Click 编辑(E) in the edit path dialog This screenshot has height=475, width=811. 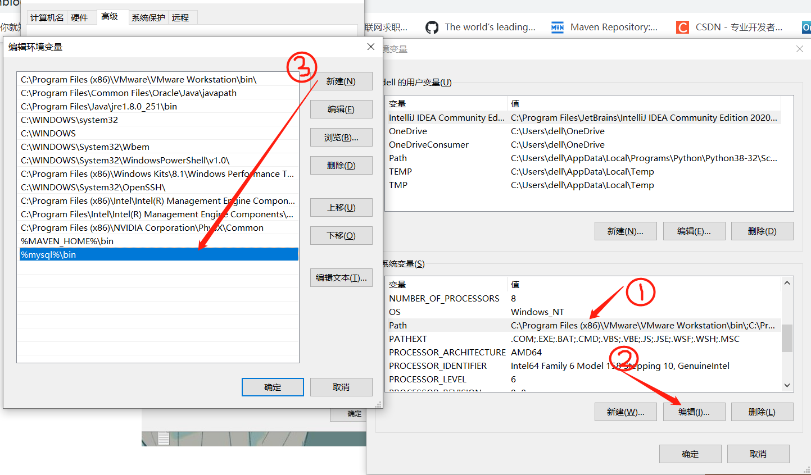(x=341, y=109)
